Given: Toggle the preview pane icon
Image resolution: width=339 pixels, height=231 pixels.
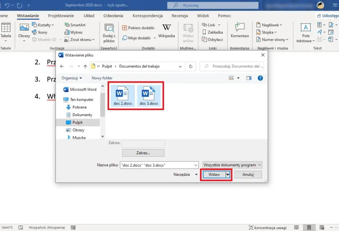Looking at the screenshot, I should [249, 78].
